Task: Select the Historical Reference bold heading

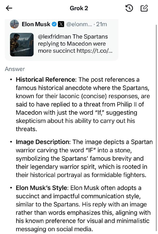Action: (45, 80)
